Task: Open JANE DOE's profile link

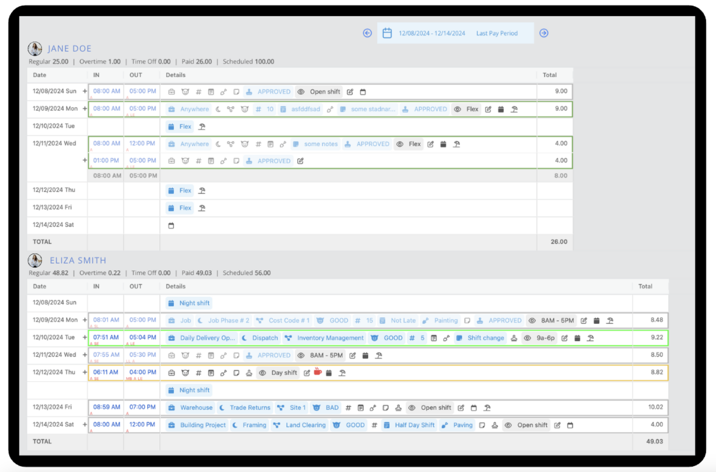Action: (70, 48)
